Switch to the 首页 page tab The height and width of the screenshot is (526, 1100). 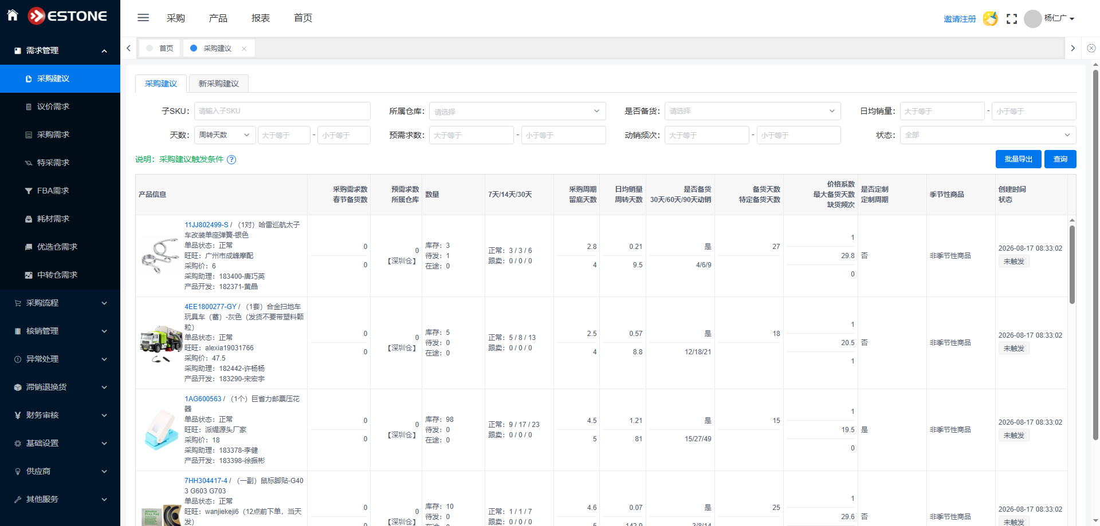160,49
